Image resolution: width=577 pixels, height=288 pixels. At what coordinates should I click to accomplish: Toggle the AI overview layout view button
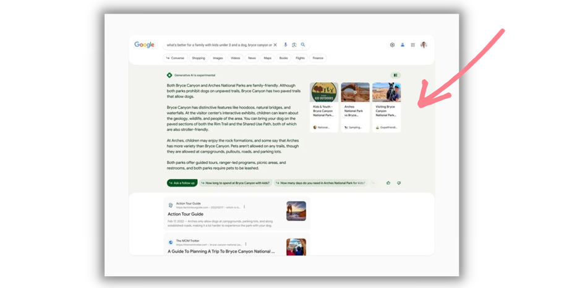[x=395, y=75]
